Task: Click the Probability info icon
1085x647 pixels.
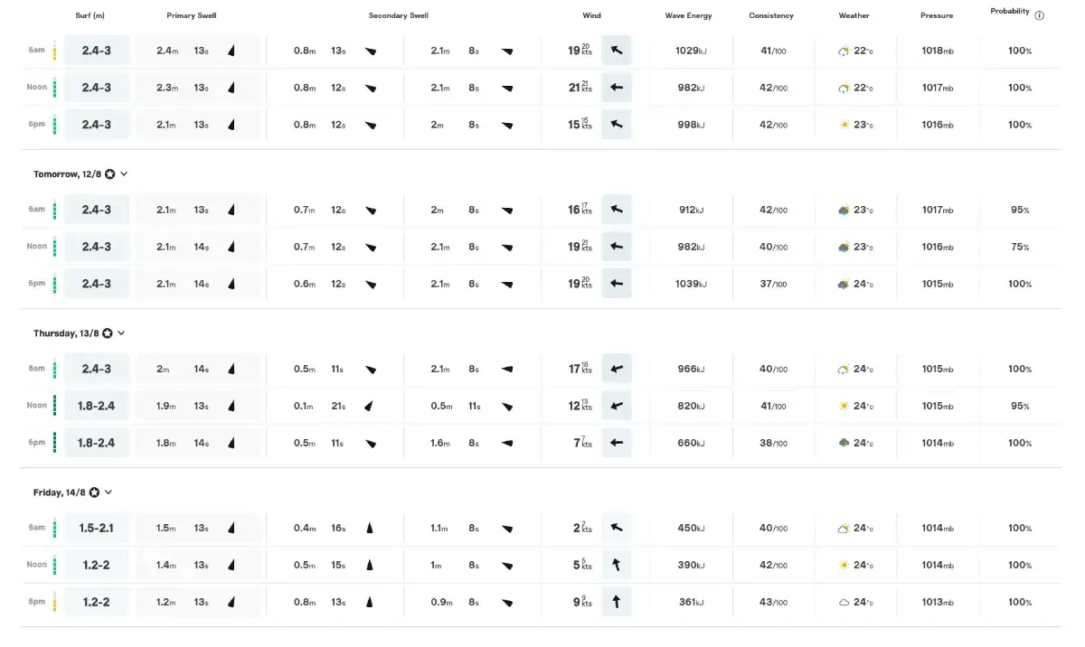Action: (x=1039, y=15)
